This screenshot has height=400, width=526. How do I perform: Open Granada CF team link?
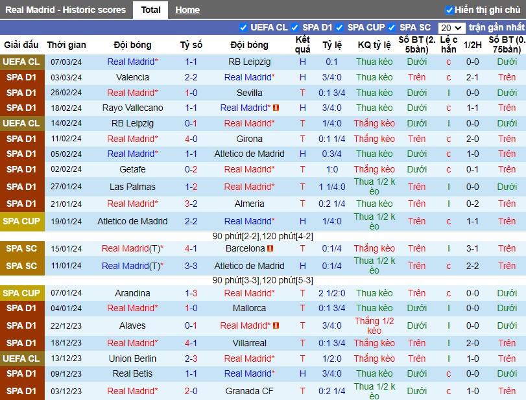click(249, 391)
